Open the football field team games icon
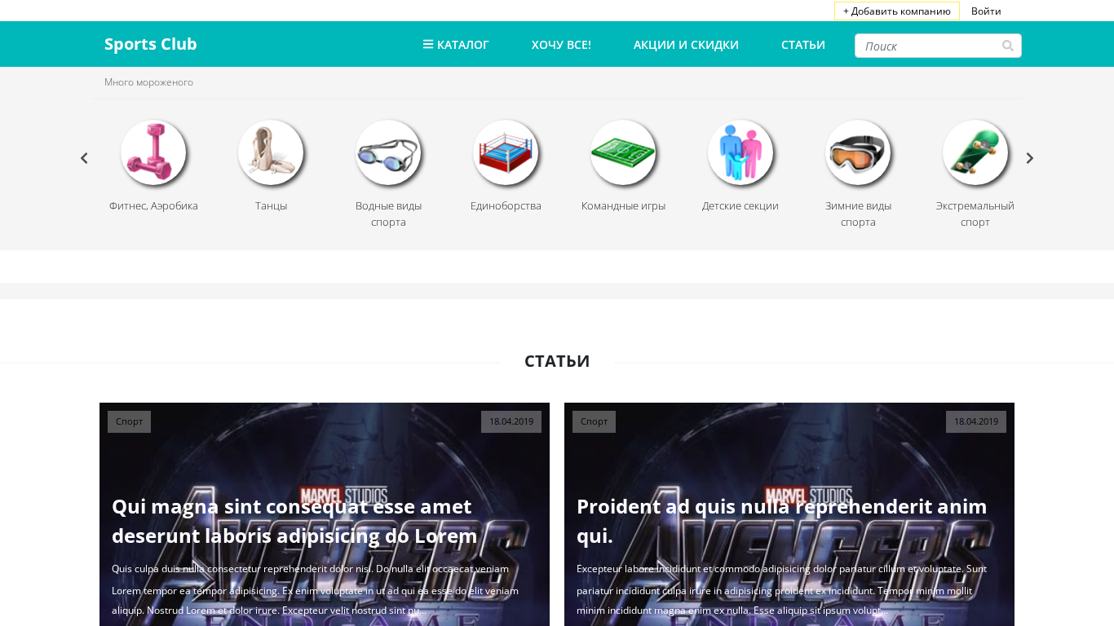1114x626 pixels. point(623,152)
